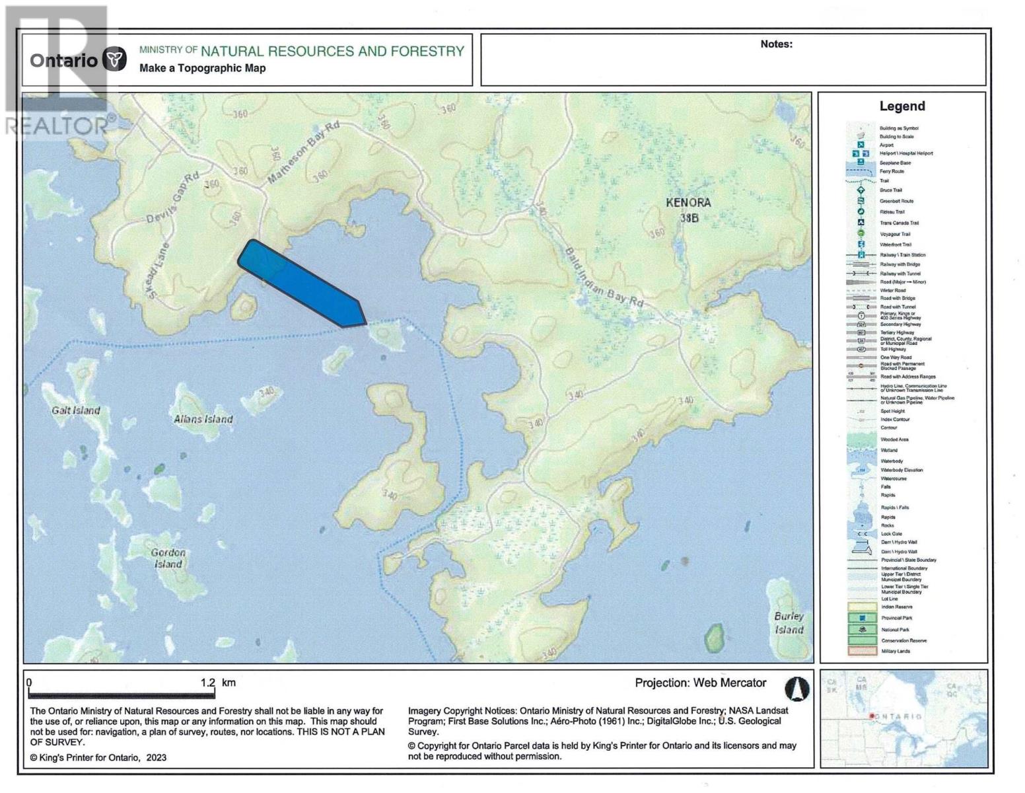Select the Bruce Trail diamond icon
This screenshot has width=1025, height=793.
click(x=861, y=190)
